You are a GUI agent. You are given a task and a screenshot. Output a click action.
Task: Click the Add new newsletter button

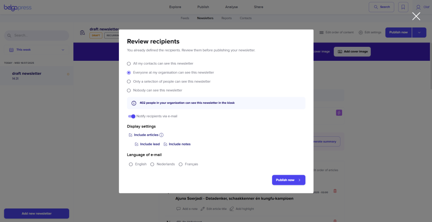[37, 214]
